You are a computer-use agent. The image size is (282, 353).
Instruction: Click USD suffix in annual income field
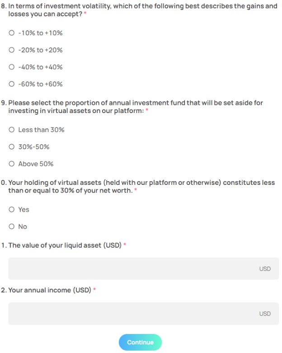coord(265,314)
